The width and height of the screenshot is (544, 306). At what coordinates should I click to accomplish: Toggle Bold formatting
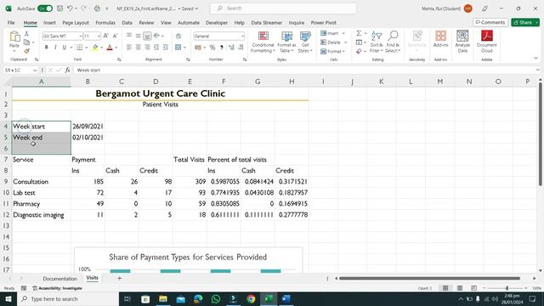46,48
